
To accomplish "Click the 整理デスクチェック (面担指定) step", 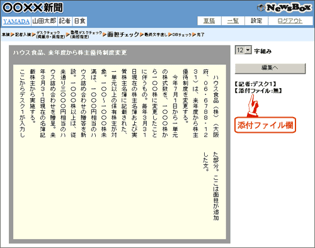I will (86, 35).
